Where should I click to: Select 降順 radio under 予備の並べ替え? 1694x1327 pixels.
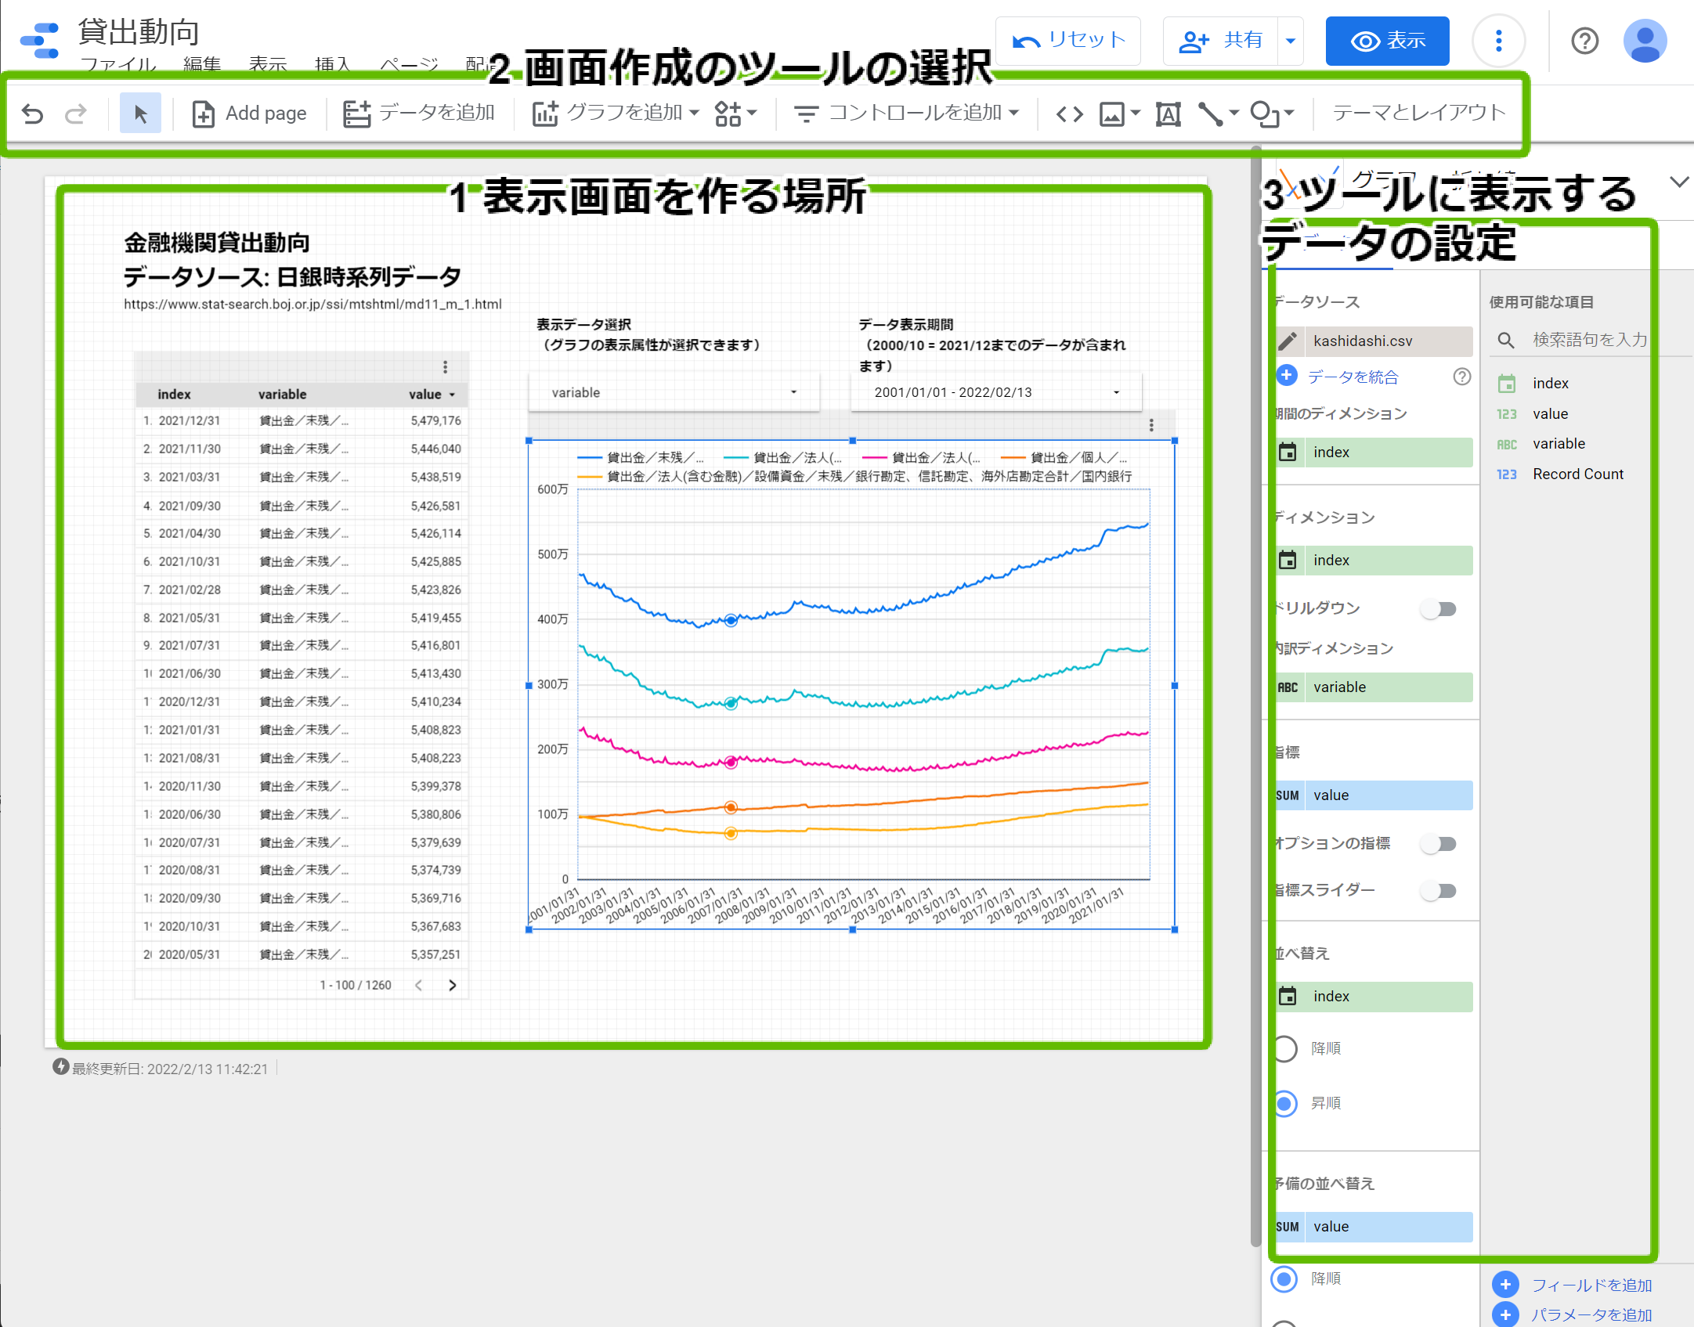point(1284,1278)
